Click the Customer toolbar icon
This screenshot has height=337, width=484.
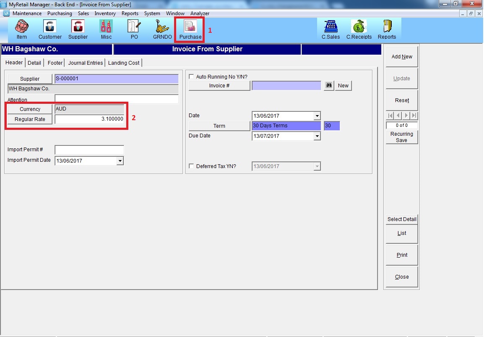click(x=50, y=27)
